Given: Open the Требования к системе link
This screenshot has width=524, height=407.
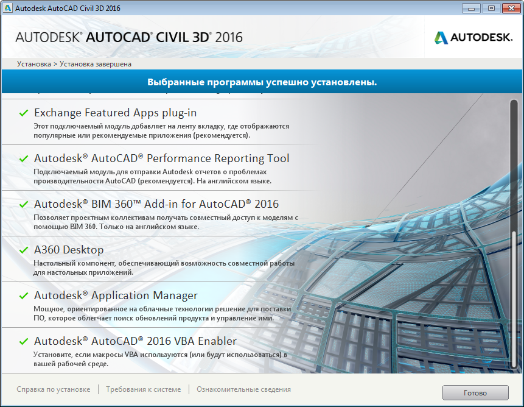Looking at the screenshot, I should click(144, 389).
